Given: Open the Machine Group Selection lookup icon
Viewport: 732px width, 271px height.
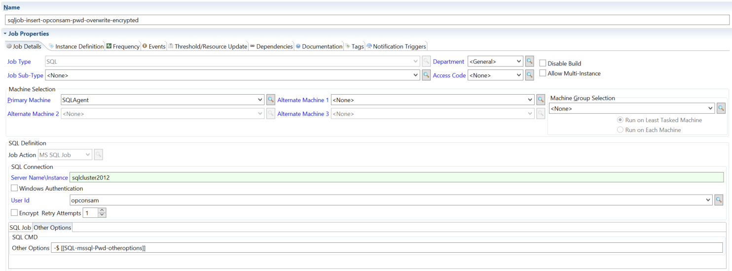Looking at the screenshot, I should (721, 108).
